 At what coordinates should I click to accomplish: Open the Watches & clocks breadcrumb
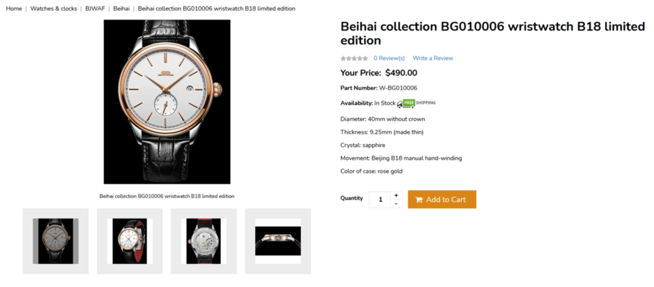point(54,8)
